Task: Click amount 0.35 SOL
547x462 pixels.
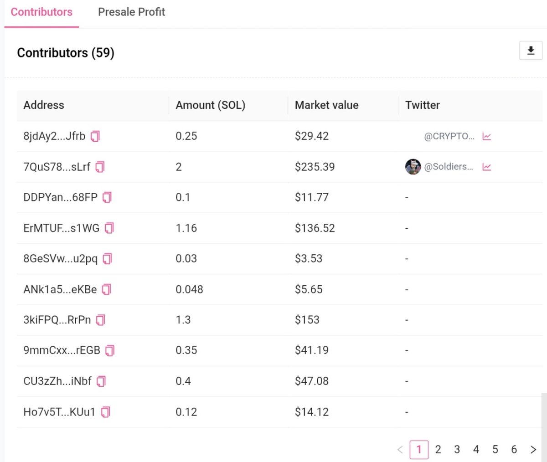Action: tap(186, 350)
